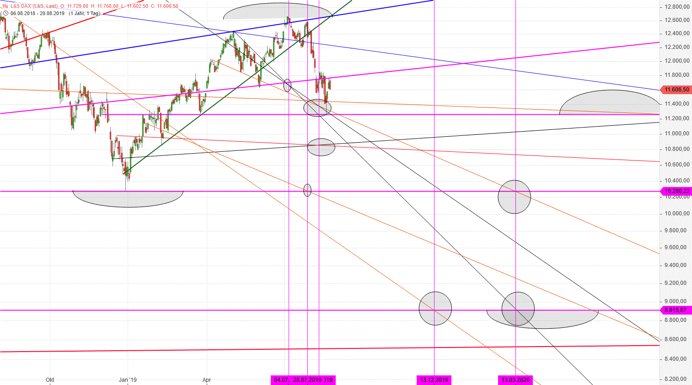
Task: Click the high value H: 11.768,00
Action: pyautogui.click(x=105, y=6)
